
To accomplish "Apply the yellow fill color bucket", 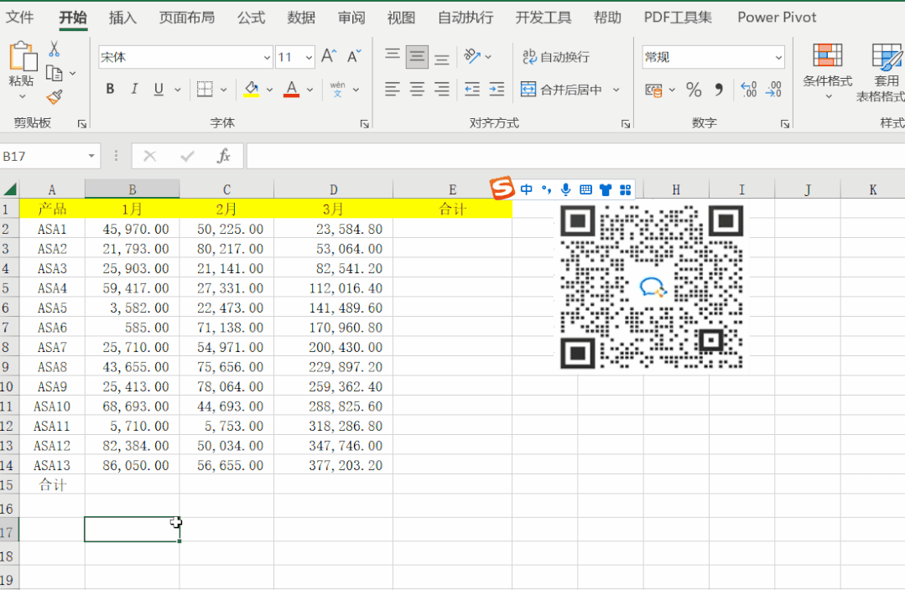I will (x=251, y=90).
